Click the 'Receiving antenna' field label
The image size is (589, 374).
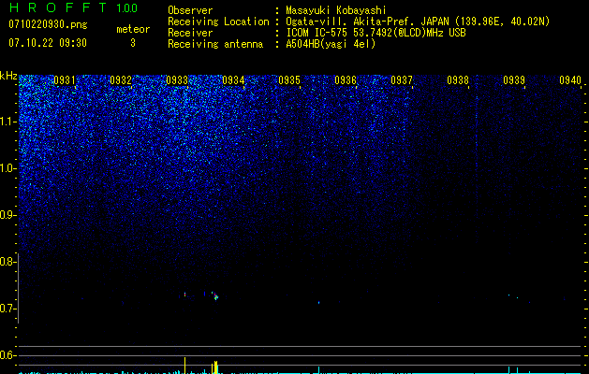pyautogui.click(x=215, y=44)
